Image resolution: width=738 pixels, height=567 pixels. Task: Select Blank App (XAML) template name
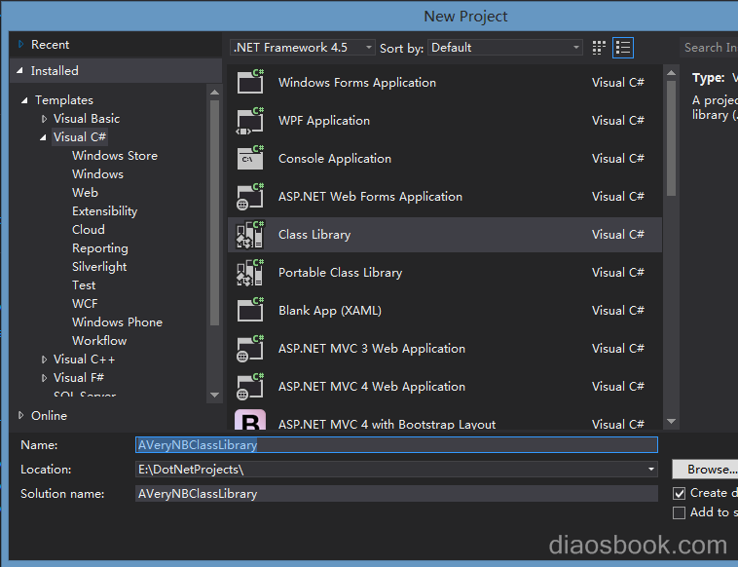[330, 311]
